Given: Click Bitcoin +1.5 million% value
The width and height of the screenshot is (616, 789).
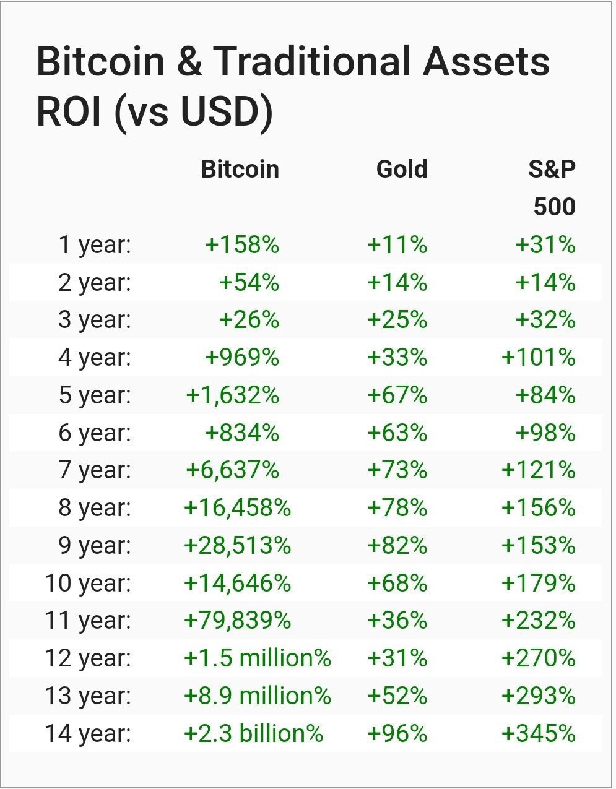Looking at the screenshot, I should point(258,658).
